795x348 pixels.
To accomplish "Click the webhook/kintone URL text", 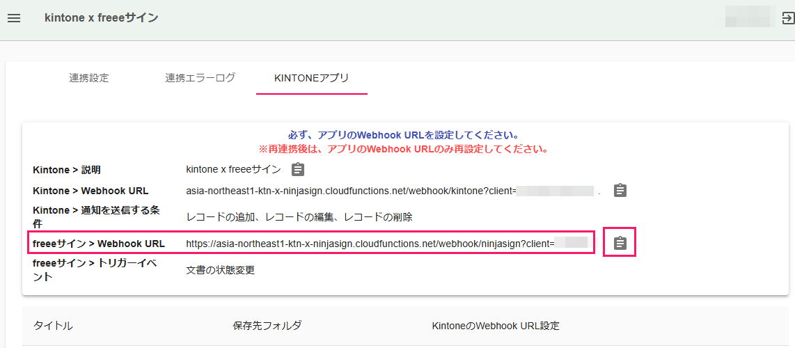I will (x=351, y=191).
